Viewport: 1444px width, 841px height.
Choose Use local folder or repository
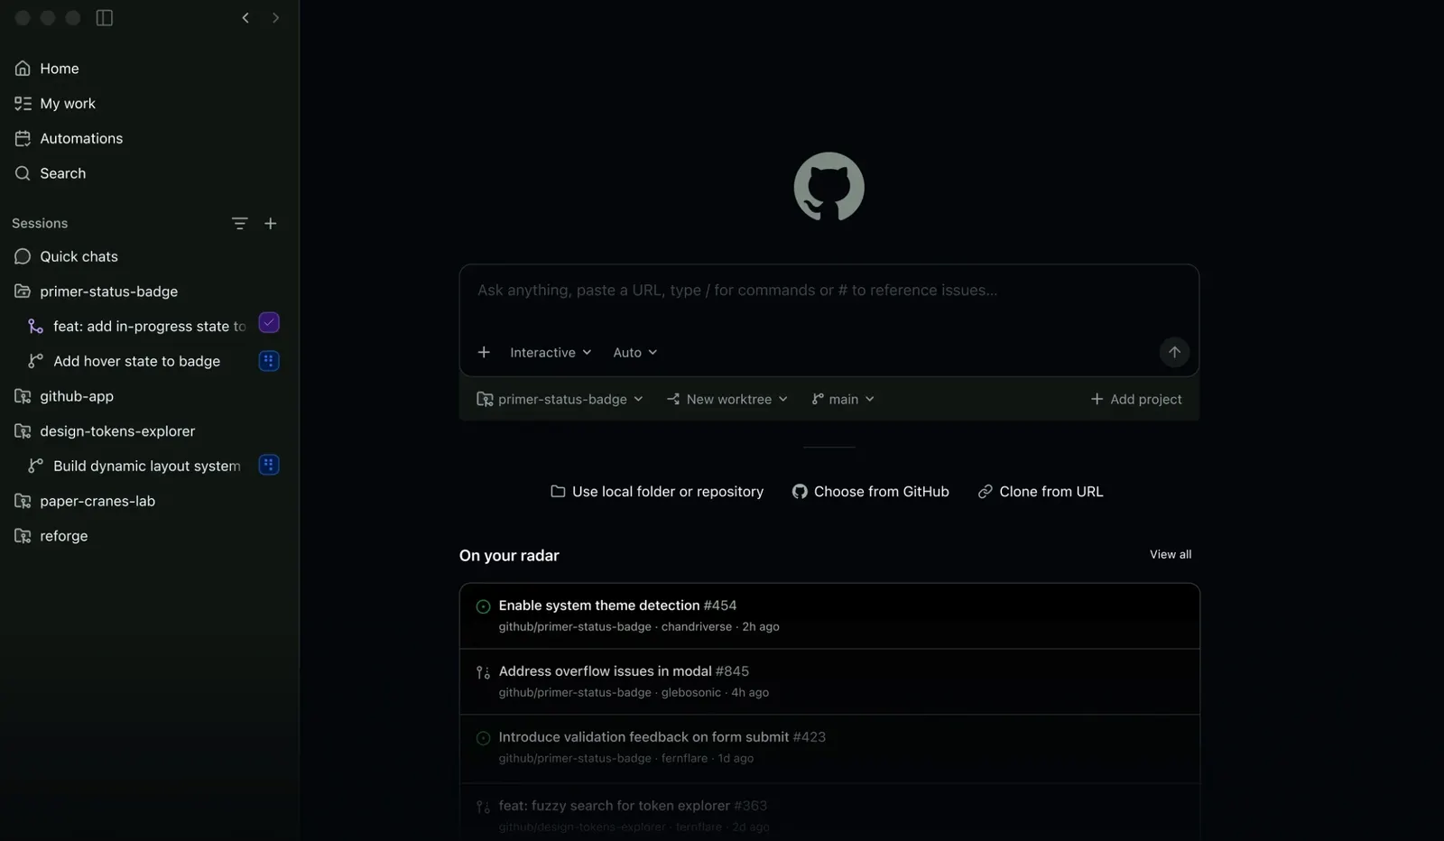[x=657, y=492]
